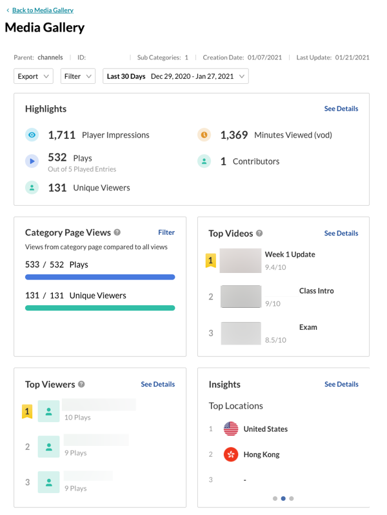Open help tooltip for Category Page Views
Screen dimensions: 387x515
click(x=117, y=232)
